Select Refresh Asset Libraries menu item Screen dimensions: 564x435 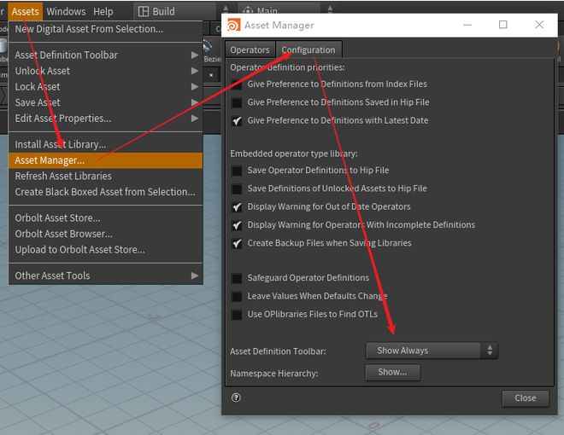pyautogui.click(x=63, y=176)
